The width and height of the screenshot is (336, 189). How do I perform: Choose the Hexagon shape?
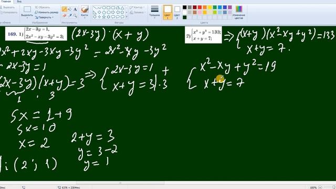click(x=109, y=12)
